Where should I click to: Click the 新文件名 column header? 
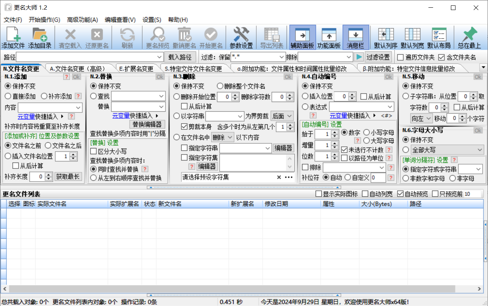[193, 204]
